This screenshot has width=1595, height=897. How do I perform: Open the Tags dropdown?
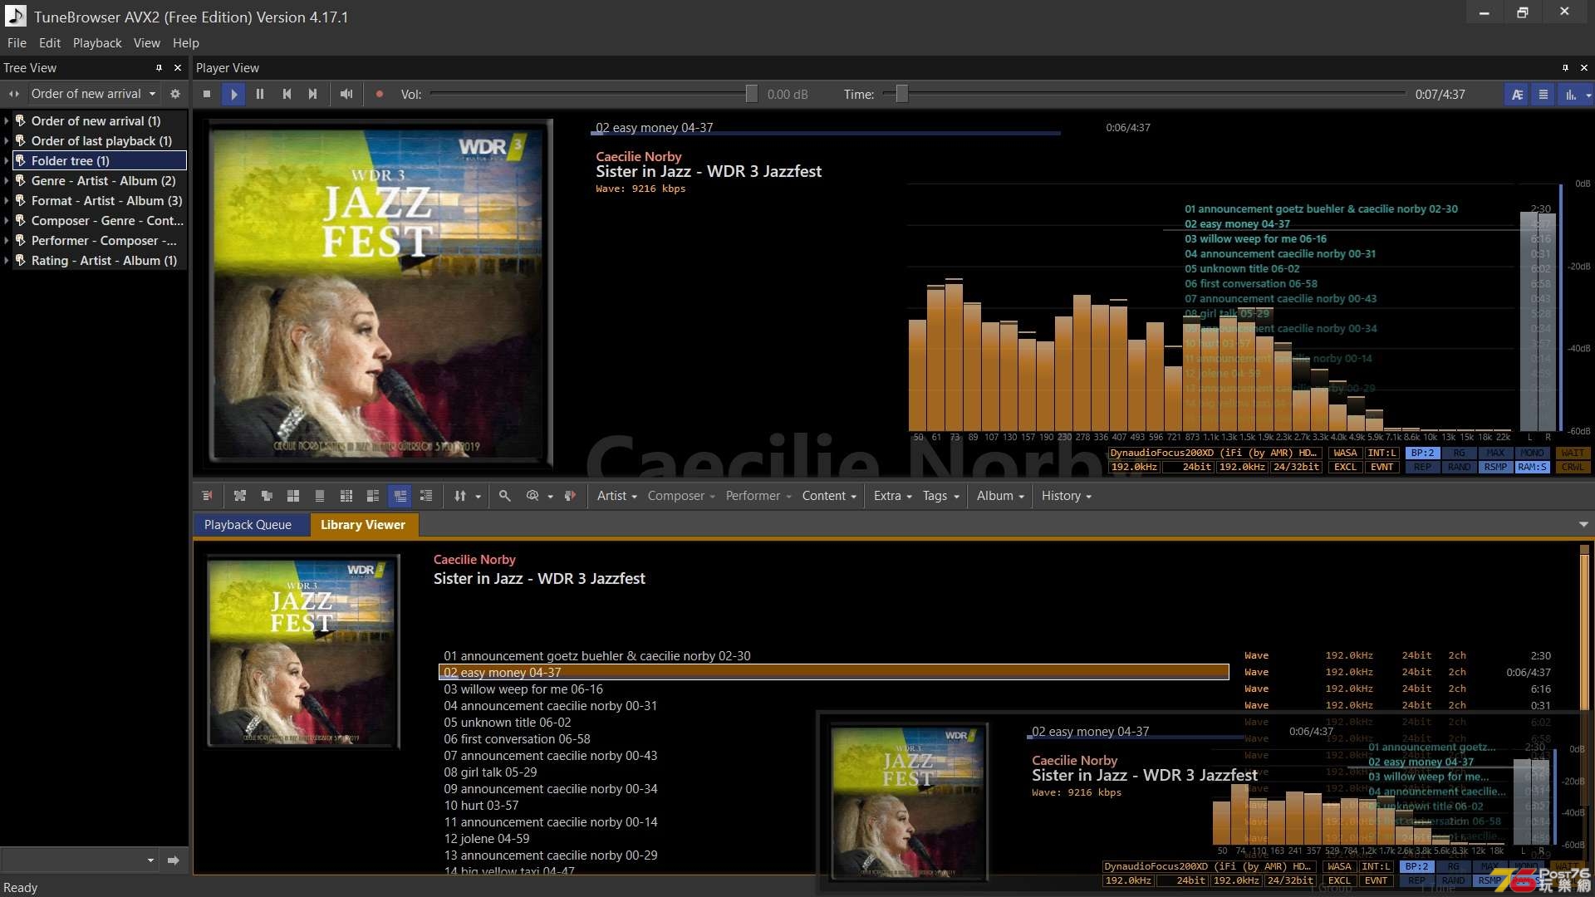click(940, 496)
